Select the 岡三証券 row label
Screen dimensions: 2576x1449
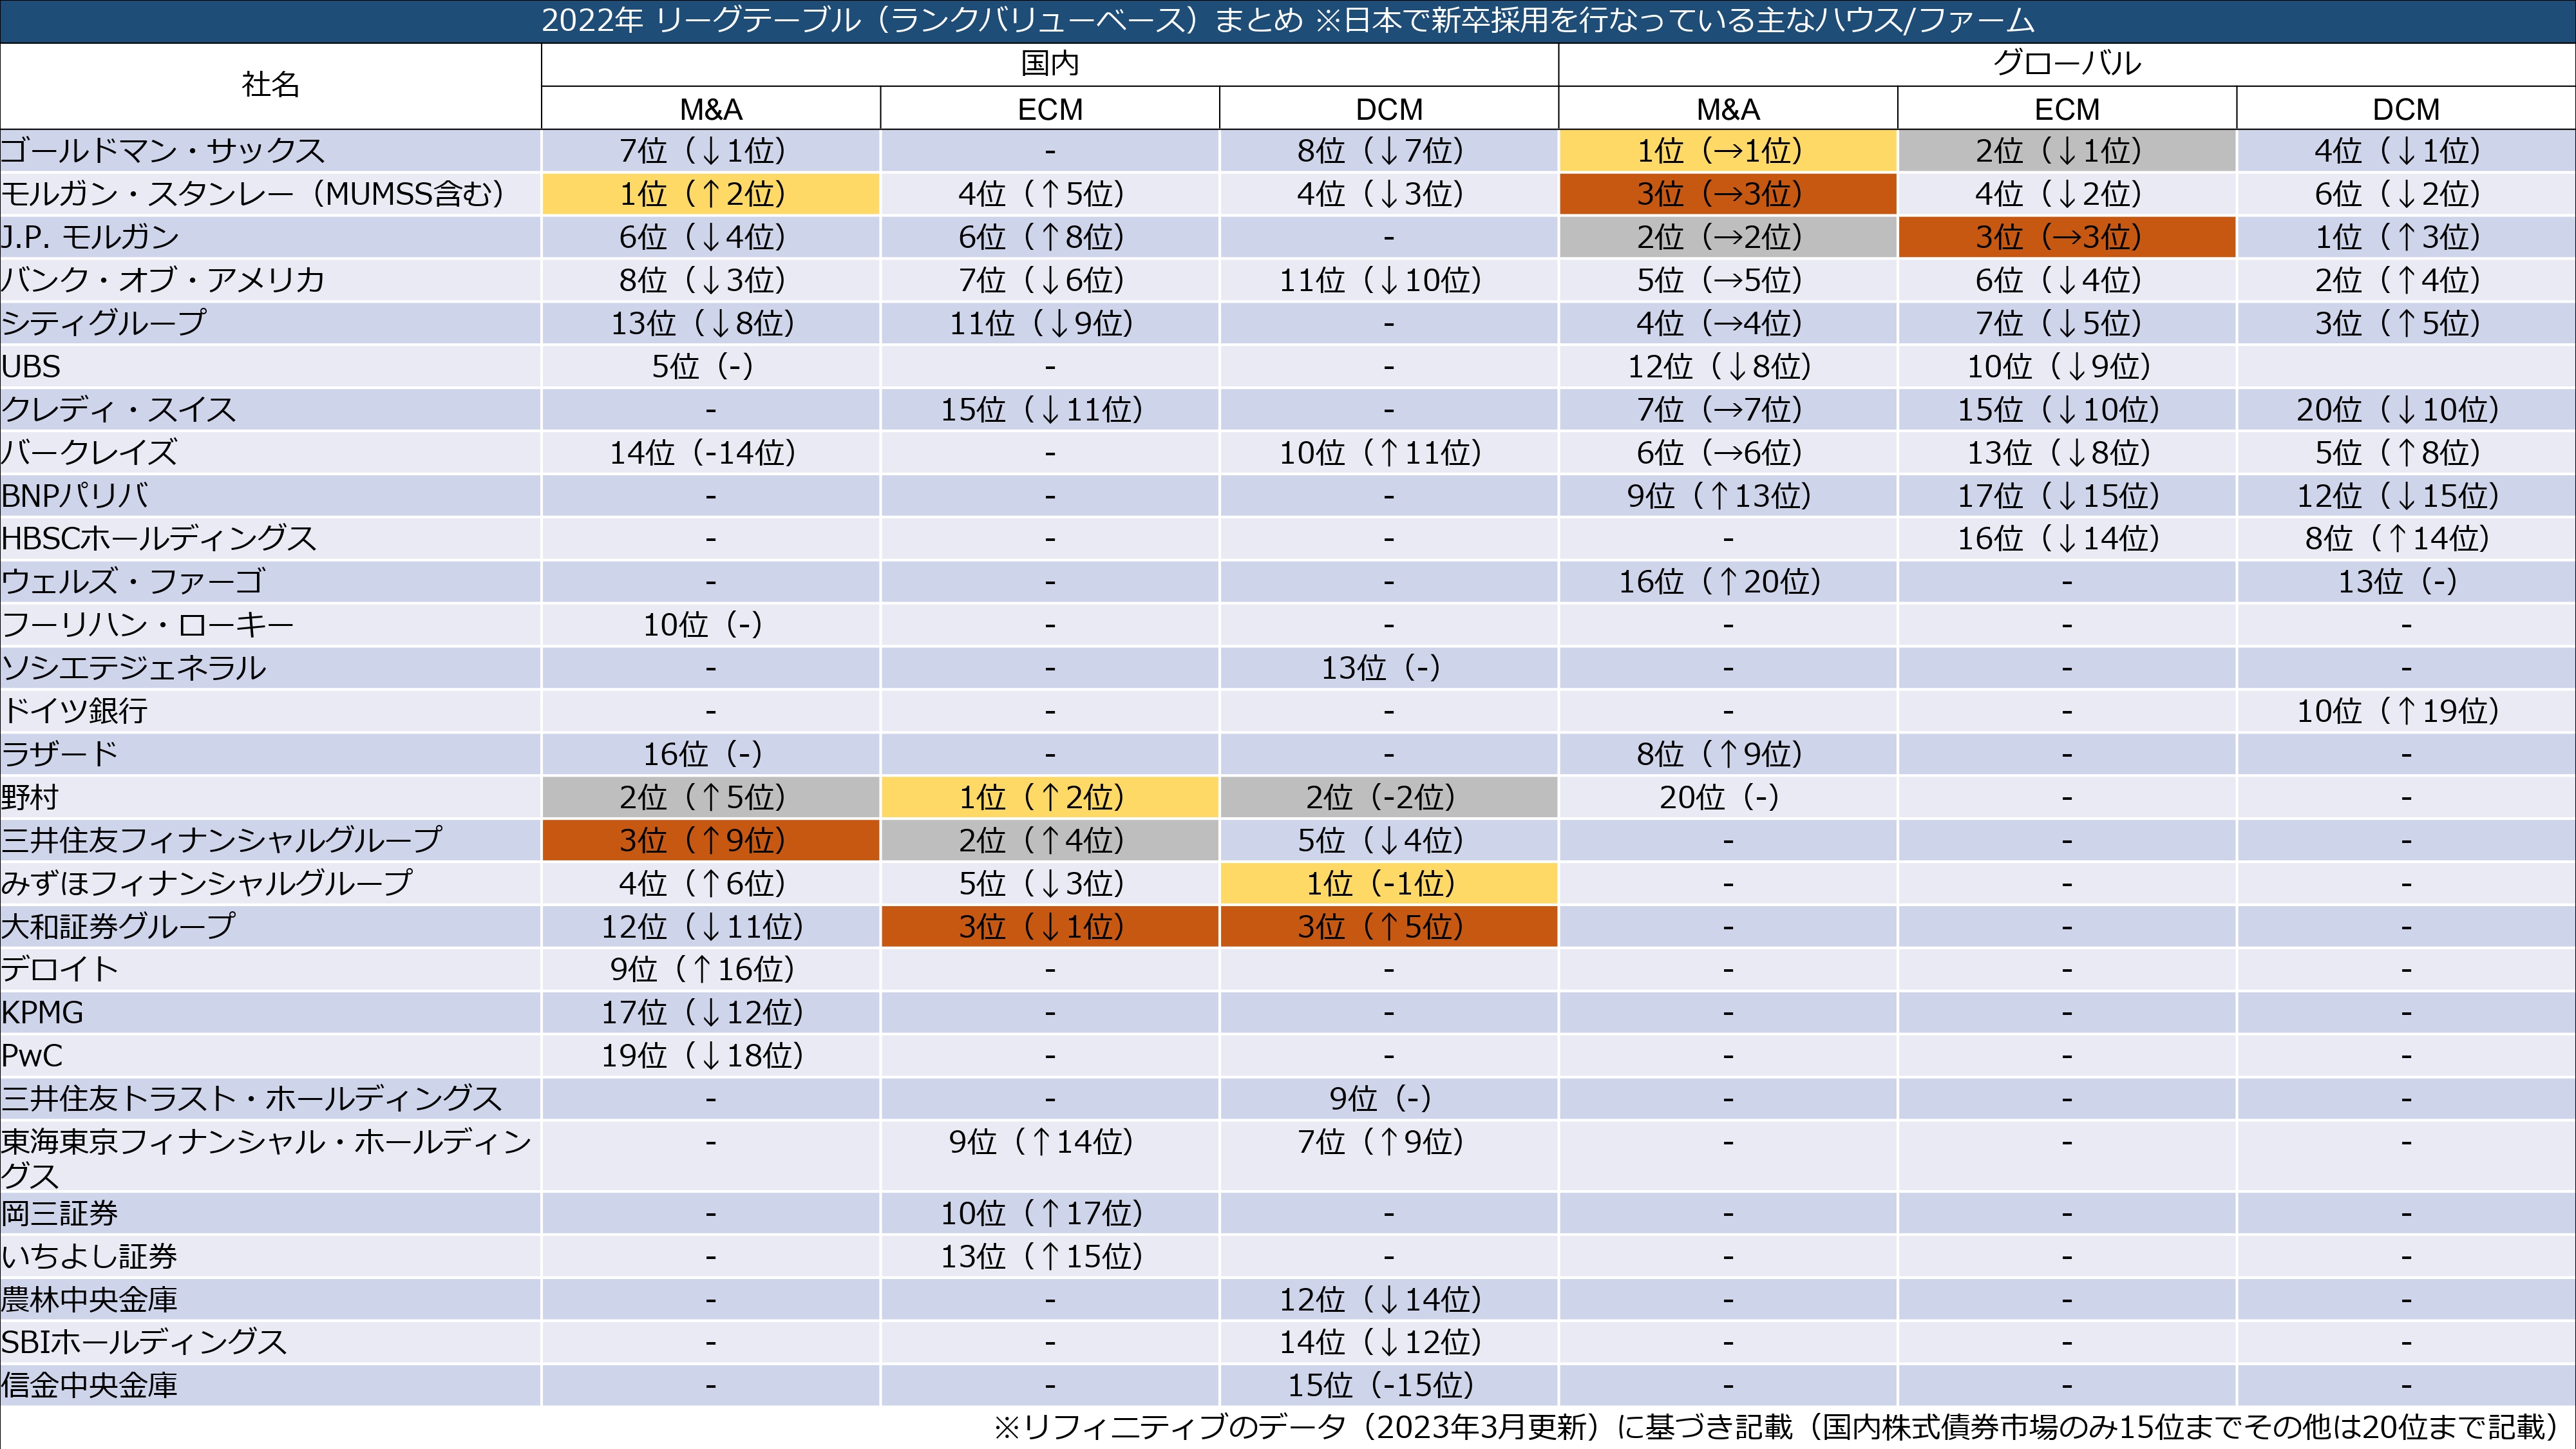60,1214
